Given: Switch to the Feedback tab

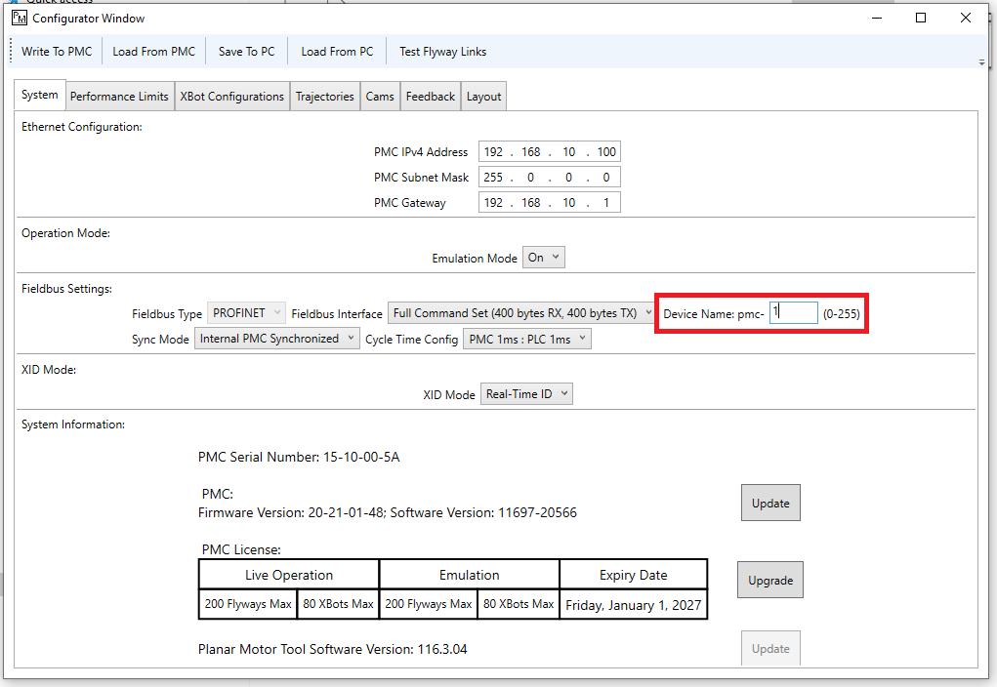Looking at the screenshot, I should (431, 97).
